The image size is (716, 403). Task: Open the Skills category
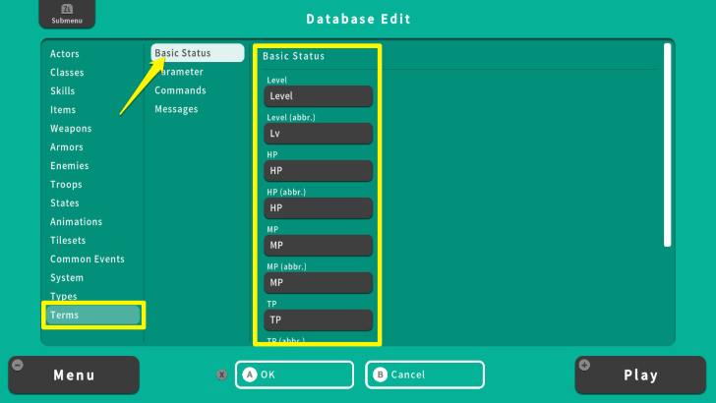[x=63, y=91]
